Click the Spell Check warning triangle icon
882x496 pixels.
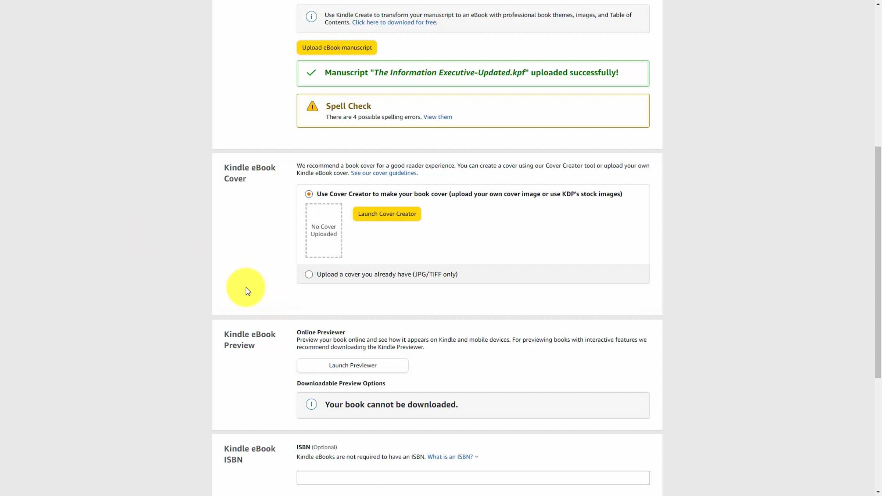[x=312, y=107]
